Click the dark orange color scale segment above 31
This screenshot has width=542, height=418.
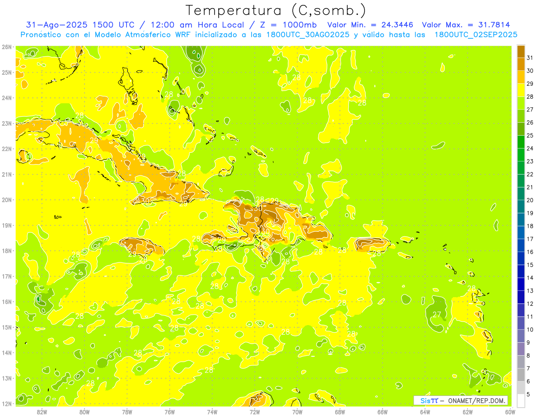(521, 51)
